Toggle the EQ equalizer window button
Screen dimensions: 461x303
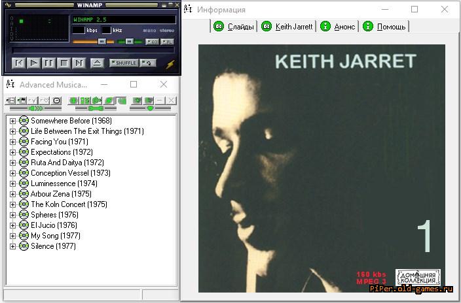153,42
